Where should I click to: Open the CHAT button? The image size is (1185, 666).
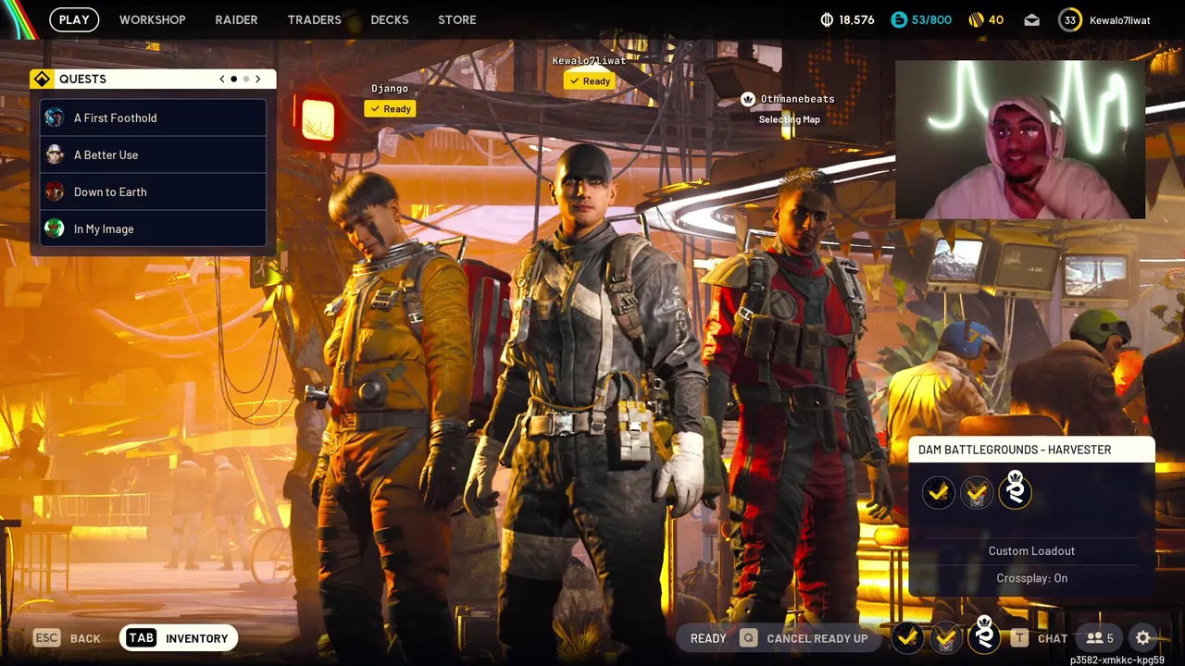[1053, 638]
